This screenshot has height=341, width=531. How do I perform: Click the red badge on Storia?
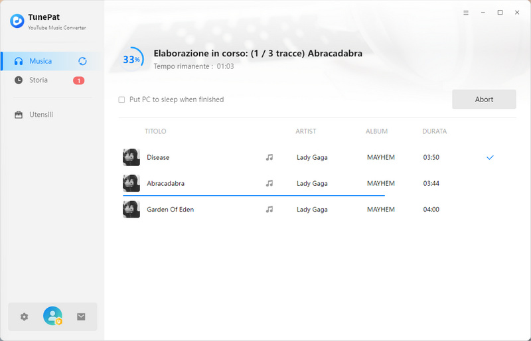pos(78,80)
